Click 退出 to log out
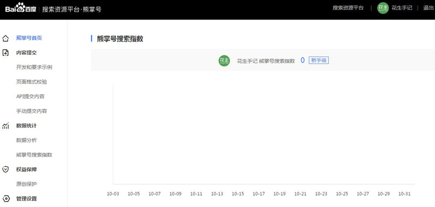 pos(428,8)
